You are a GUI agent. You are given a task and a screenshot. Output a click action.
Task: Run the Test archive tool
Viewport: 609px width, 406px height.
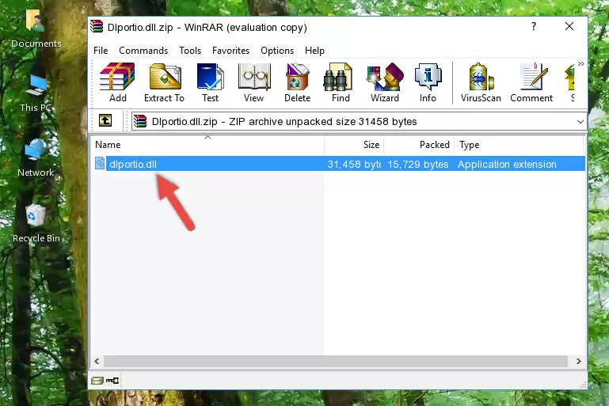point(210,82)
